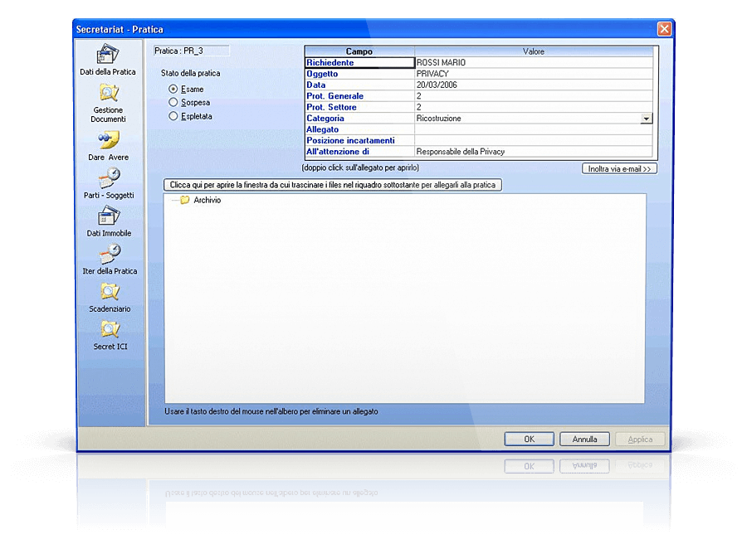Screen dimensions: 747x539
Task: Select the Espletata radio button
Action: coord(173,116)
